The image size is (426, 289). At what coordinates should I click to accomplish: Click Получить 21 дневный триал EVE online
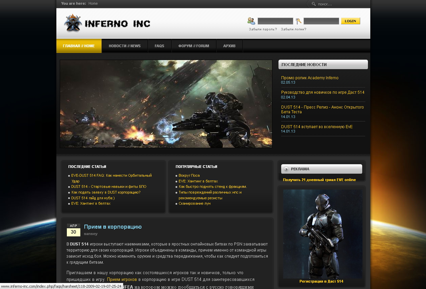click(319, 180)
